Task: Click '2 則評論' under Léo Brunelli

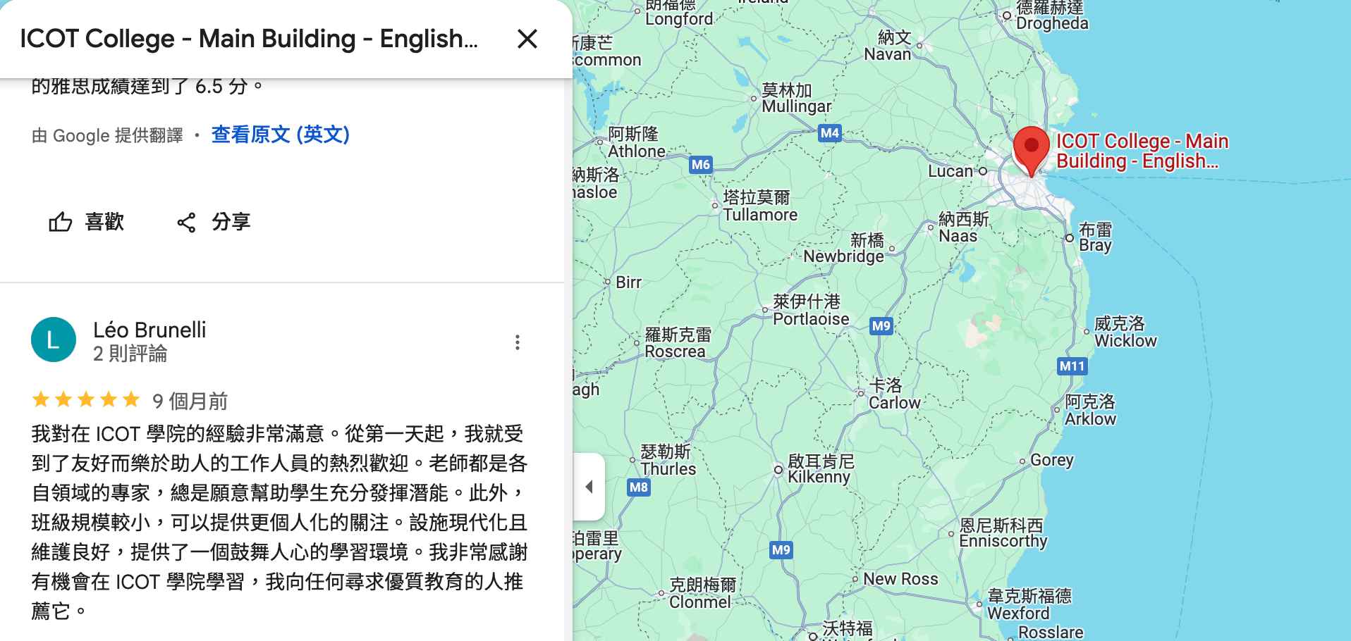Action: (x=130, y=354)
